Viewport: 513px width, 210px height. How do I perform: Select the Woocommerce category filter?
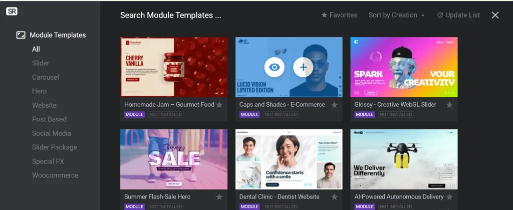tap(55, 175)
